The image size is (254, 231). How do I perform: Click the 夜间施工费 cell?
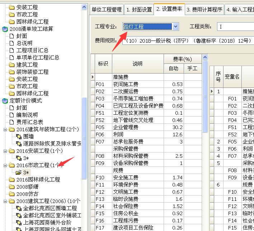(x=138, y=84)
